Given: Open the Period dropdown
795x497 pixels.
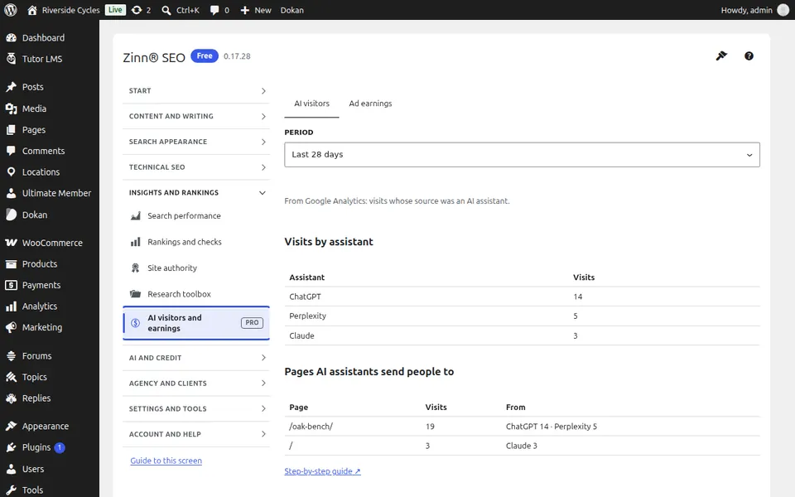Looking at the screenshot, I should coord(522,155).
